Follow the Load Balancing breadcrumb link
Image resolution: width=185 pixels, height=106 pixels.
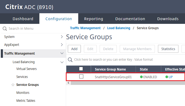pyautogui.click(x=119, y=28)
